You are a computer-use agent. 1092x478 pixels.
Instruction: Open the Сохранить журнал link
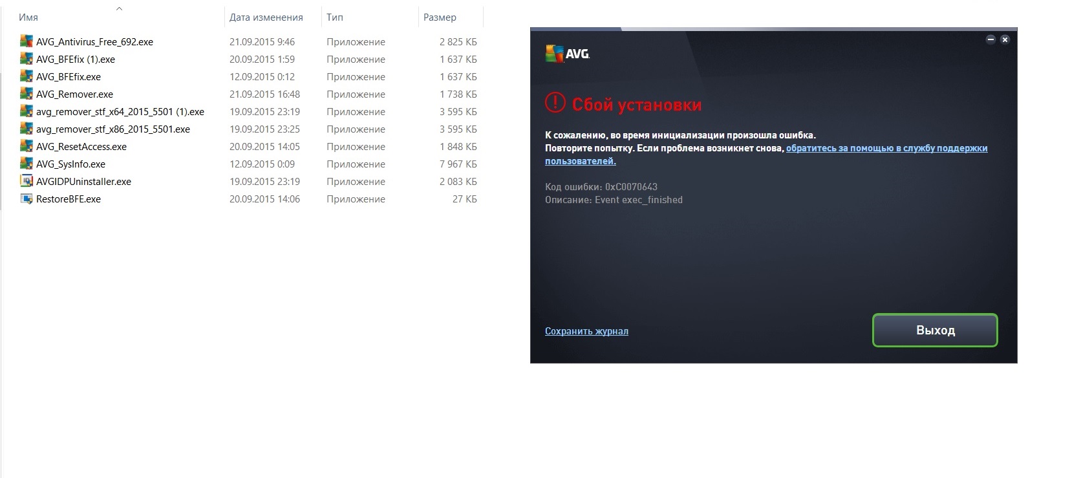click(x=586, y=331)
